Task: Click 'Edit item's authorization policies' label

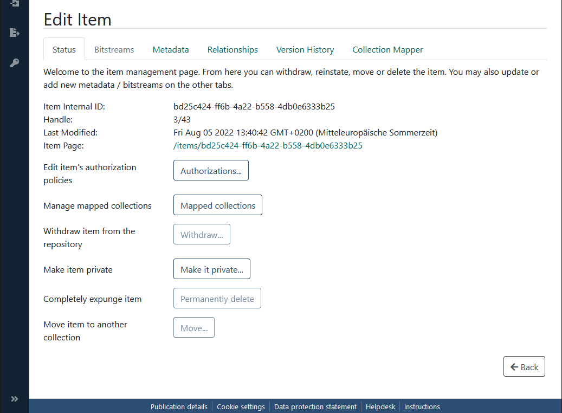Action: pyautogui.click(x=89, y=173)
